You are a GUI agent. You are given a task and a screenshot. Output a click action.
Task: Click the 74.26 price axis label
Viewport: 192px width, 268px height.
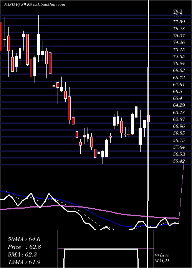point(179,42)
